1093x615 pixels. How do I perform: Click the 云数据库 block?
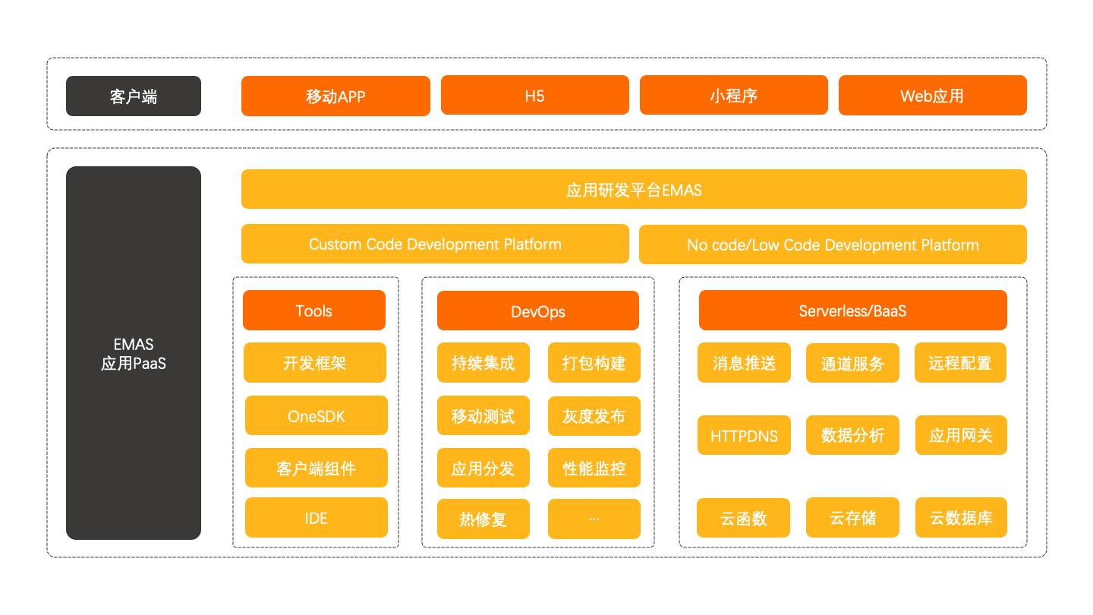click(x=961, y=518)
